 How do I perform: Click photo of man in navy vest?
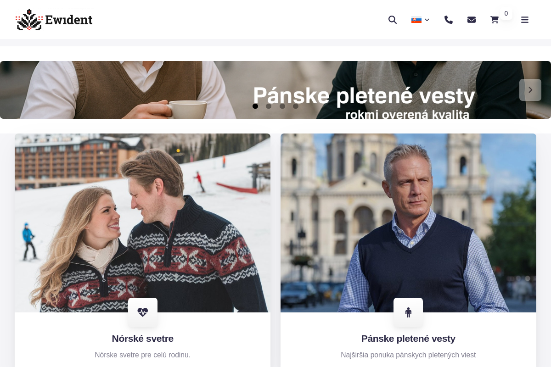coord(408,216)
